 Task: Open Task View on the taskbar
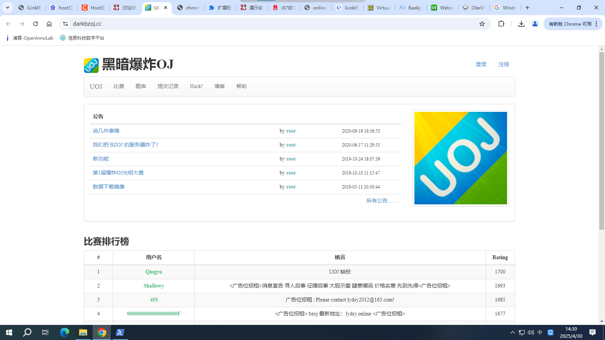coord(45,332)
